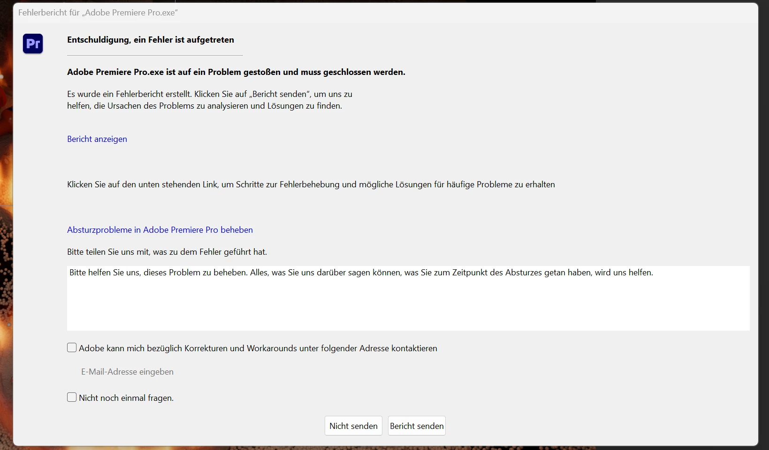The width and height of the screenshot is (769, 450).
Task: Click the 'Bitte teilen Sie uns mit' label
Action: coord(167,252)
